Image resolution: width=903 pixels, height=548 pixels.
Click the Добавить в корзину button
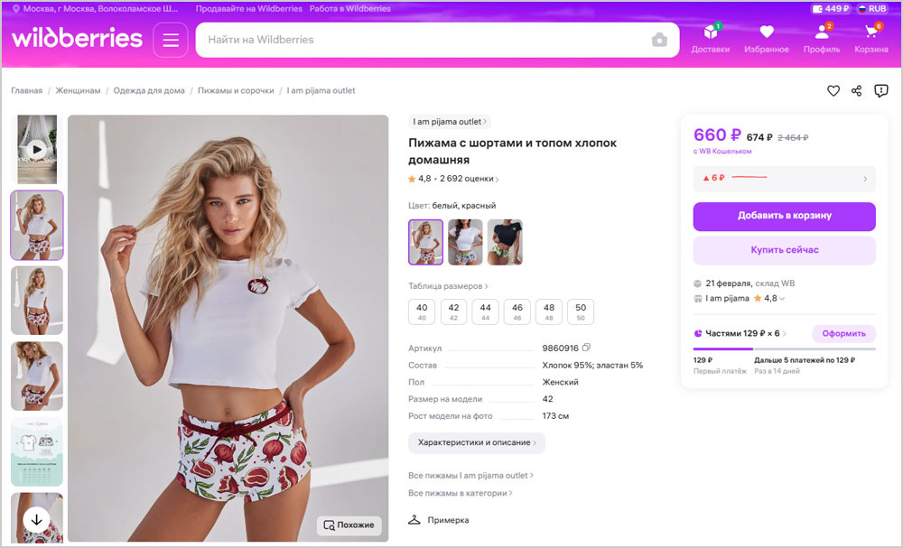(x=784, y=216)
